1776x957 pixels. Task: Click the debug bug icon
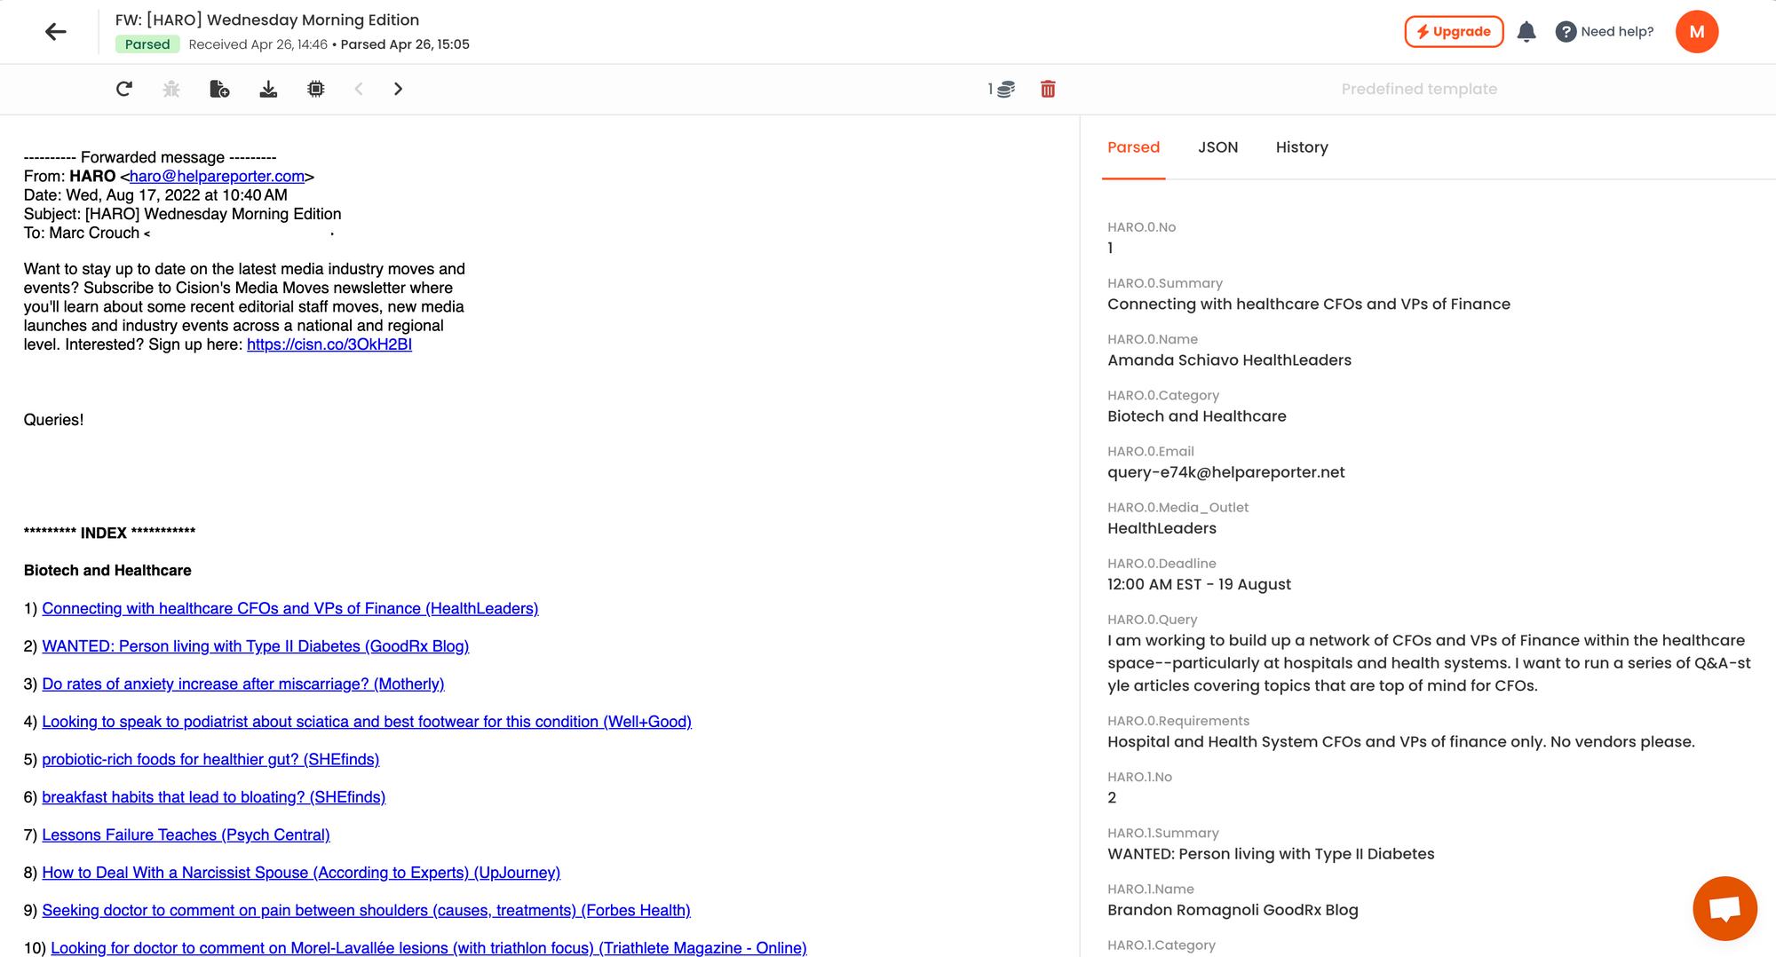click(x=171, y=89)
